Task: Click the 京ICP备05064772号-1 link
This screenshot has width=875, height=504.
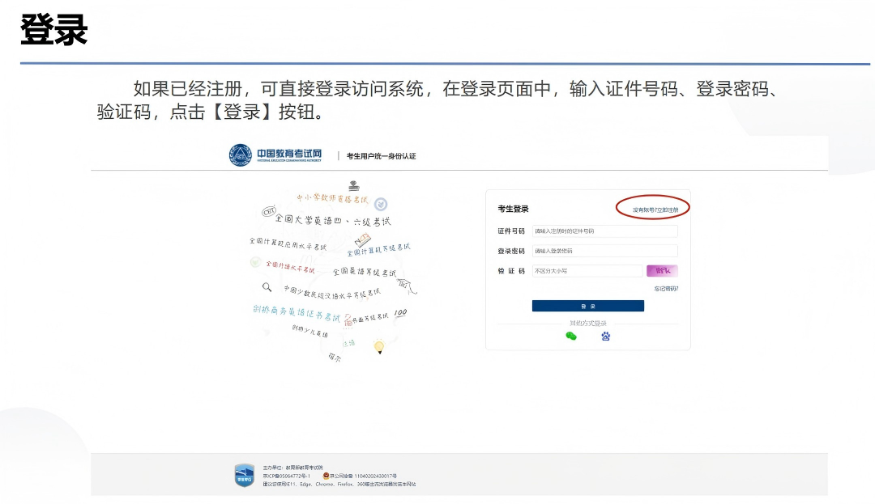Action: pyautogui.click(x=287, y=476)
